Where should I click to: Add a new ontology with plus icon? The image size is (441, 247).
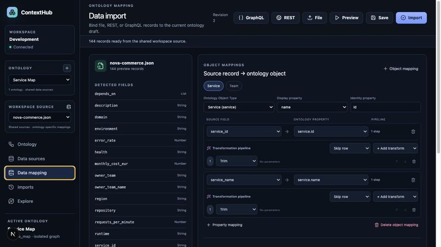pyautogui.click(x=67, y=68)
